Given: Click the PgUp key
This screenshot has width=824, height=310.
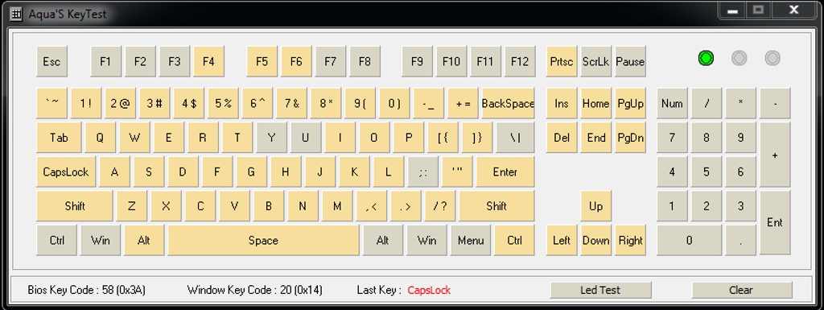Looking at the screenshot, I should point(630,104).
